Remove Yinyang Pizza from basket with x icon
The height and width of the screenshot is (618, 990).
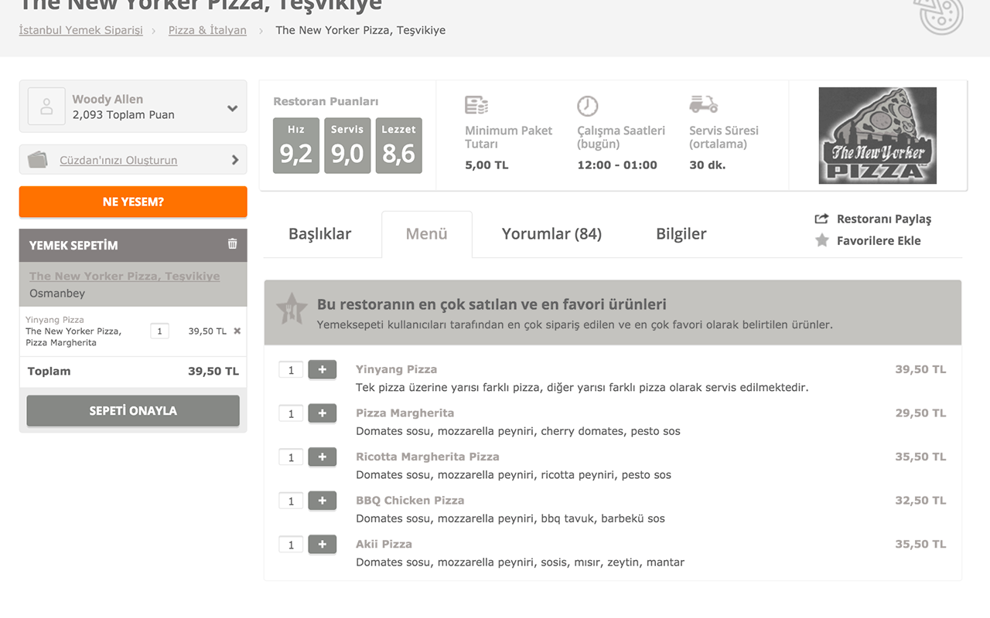coord(237,331)
